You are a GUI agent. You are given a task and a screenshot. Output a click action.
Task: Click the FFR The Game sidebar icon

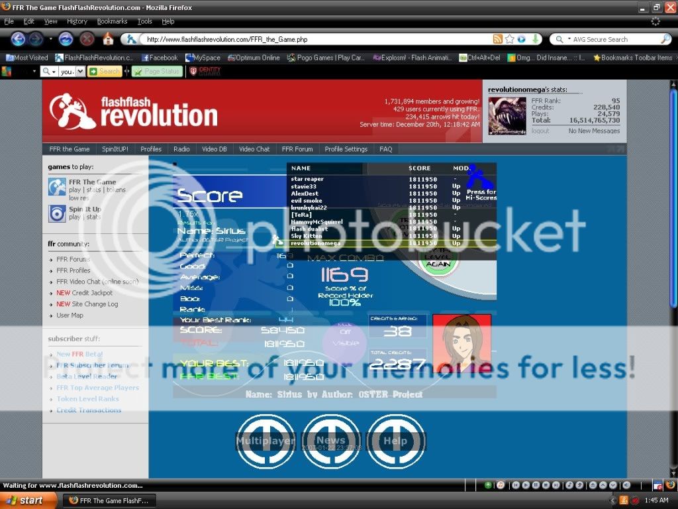coord(57,187)
